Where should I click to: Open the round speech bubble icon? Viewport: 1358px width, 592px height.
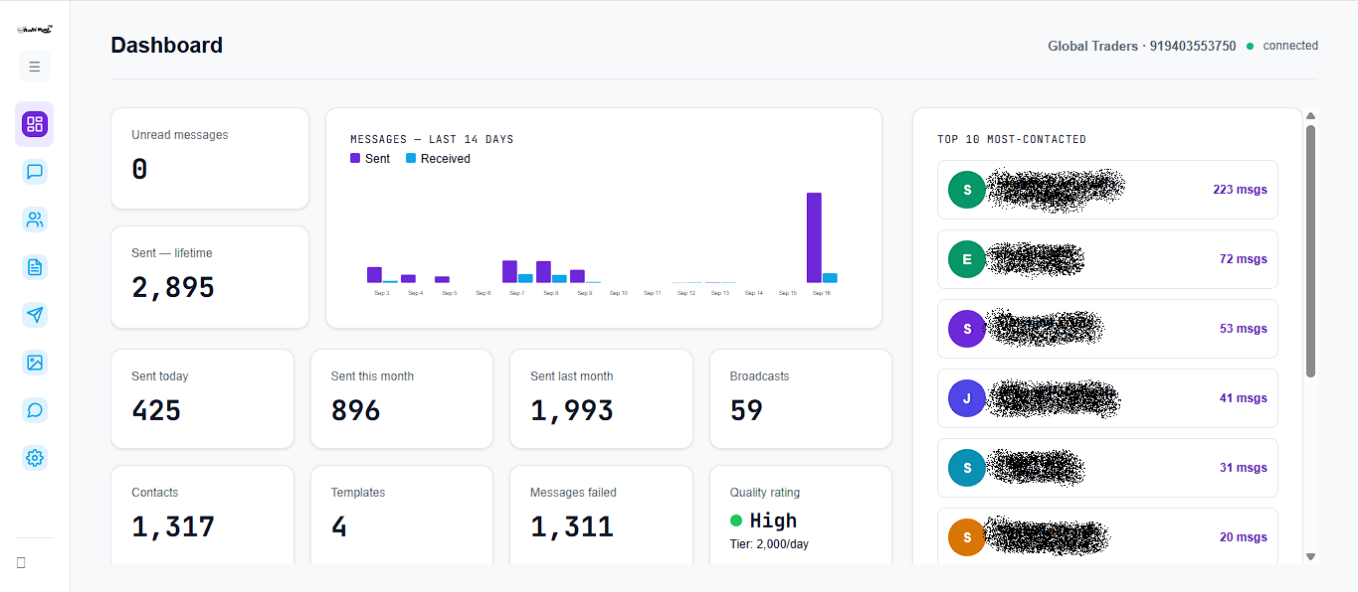point(35,410)
